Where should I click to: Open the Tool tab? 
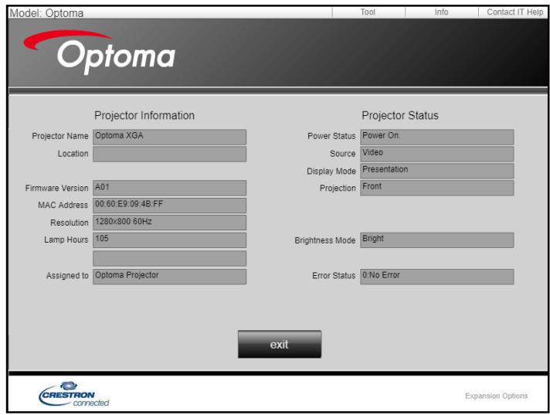tap(368, 12)
